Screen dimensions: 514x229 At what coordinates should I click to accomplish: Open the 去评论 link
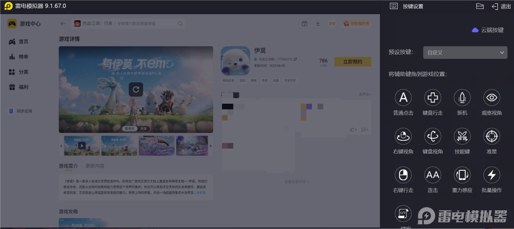365,94
